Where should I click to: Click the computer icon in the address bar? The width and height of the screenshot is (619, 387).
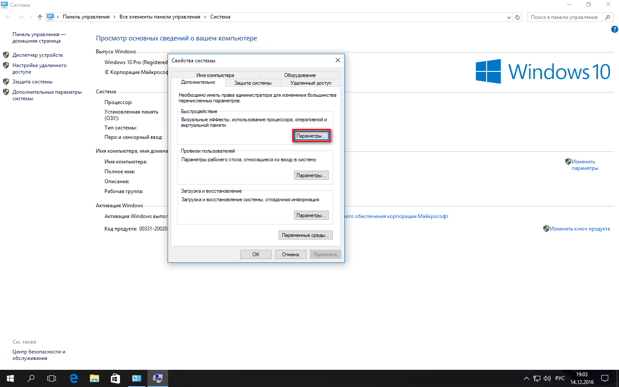tap(50, 17)
